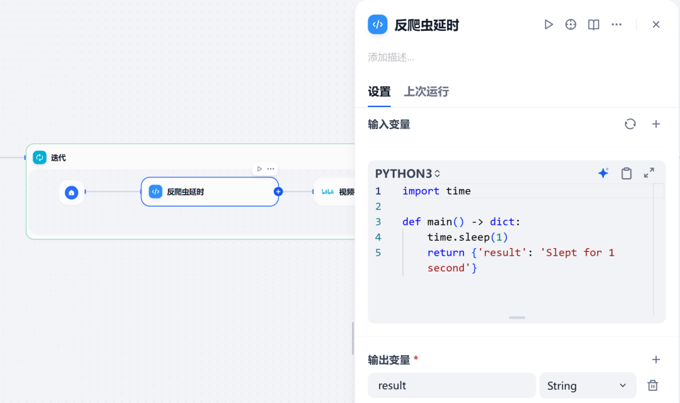Add a new output variable with plus icon
The height and width of the screenshot is (403, 680).
coord(655,360)
